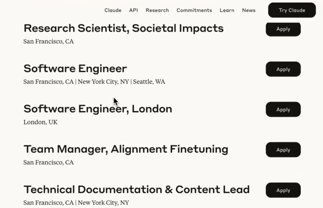Screen dimensions: 323x208
Task: Go to the News page
Action: click(x=248, y=10)
